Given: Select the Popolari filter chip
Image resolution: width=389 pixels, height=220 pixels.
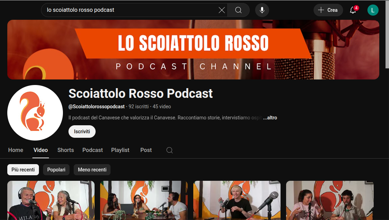Looking at the screenshot, I should click(x=56, y=170).
